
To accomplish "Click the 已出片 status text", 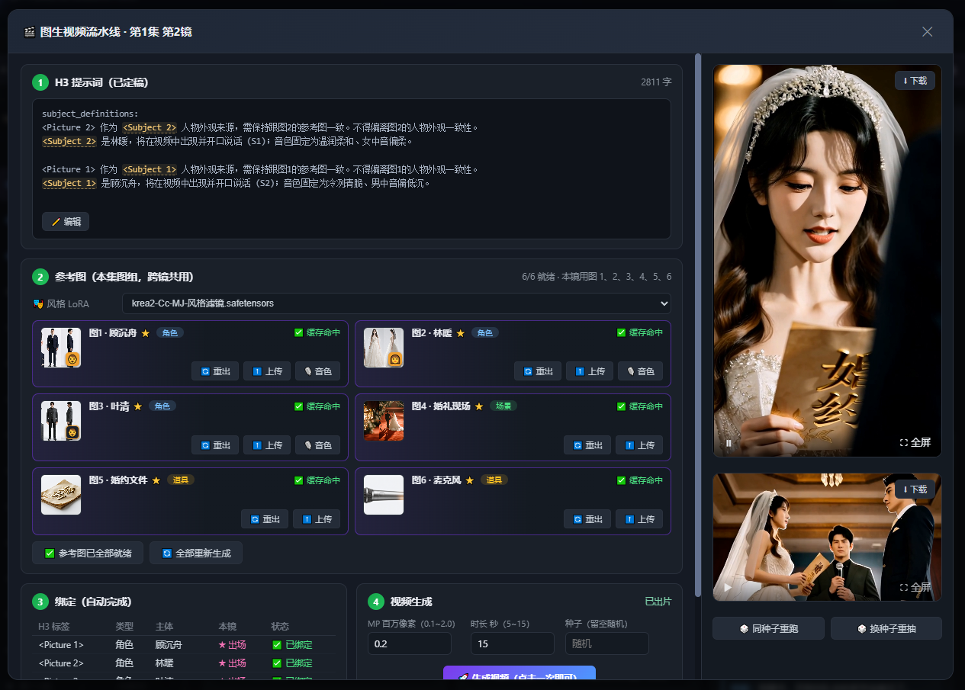I will point(658,602).
